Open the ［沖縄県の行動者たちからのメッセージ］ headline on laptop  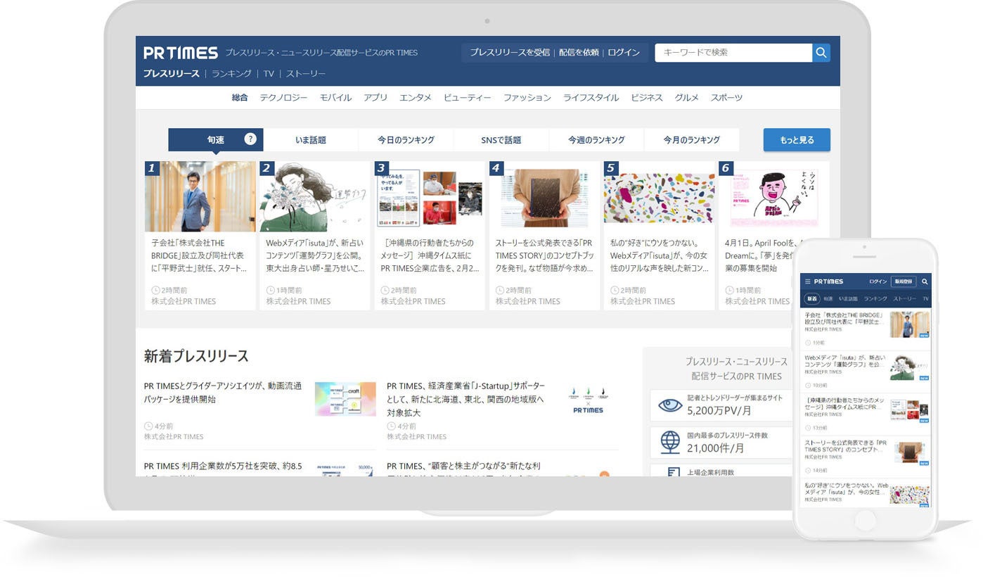[430, 255]
